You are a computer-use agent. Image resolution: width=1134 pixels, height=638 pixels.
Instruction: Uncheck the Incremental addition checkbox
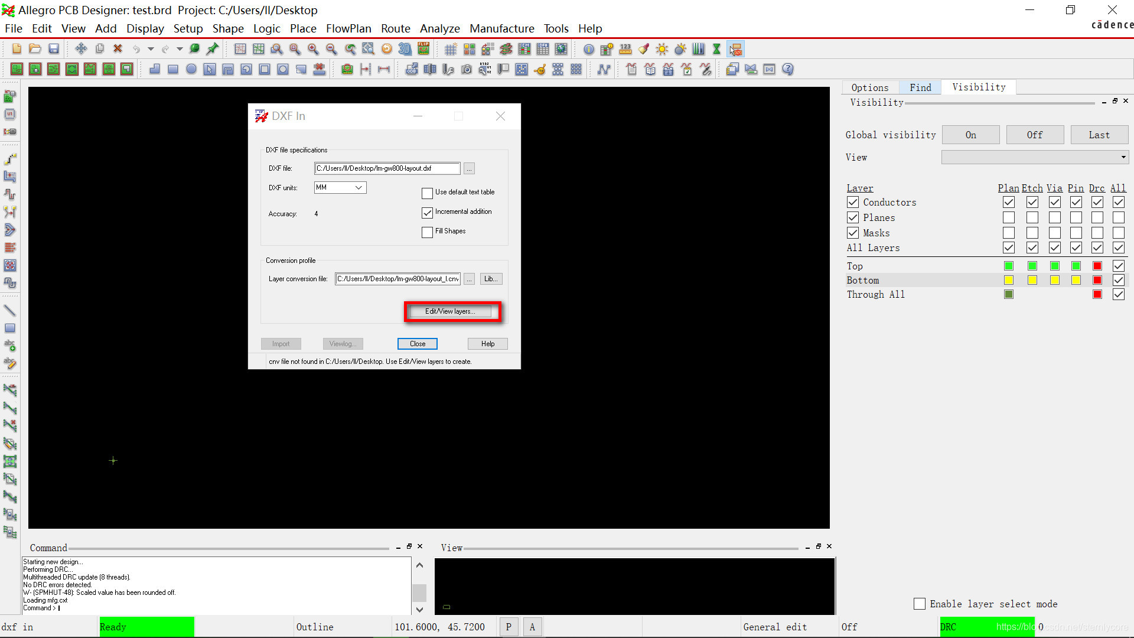(x=427, y=213)
